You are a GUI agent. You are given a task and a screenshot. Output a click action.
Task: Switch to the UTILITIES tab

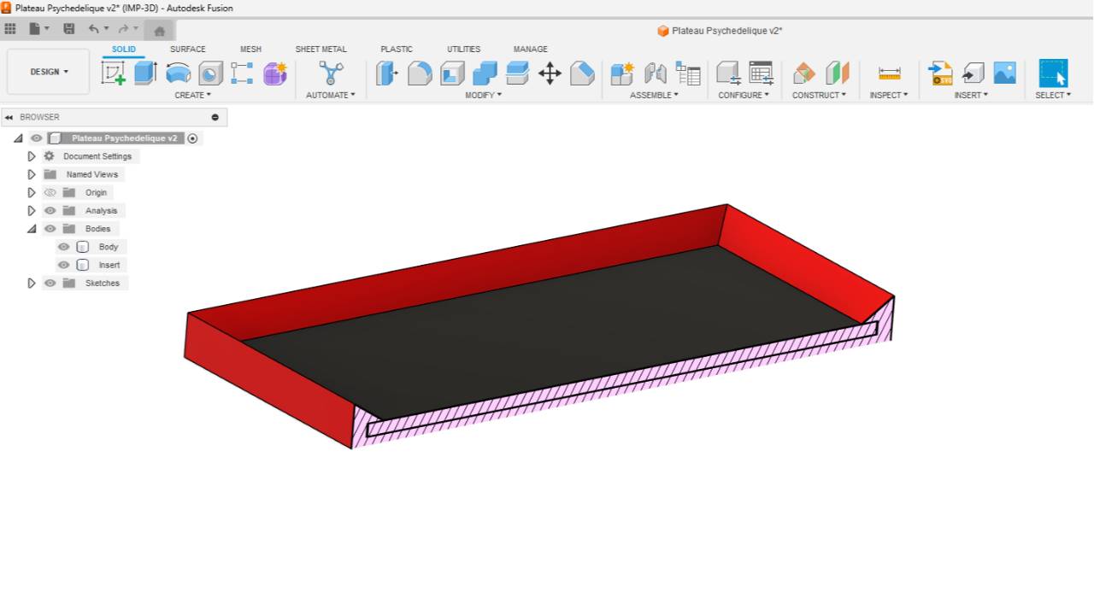pos(464,50)
